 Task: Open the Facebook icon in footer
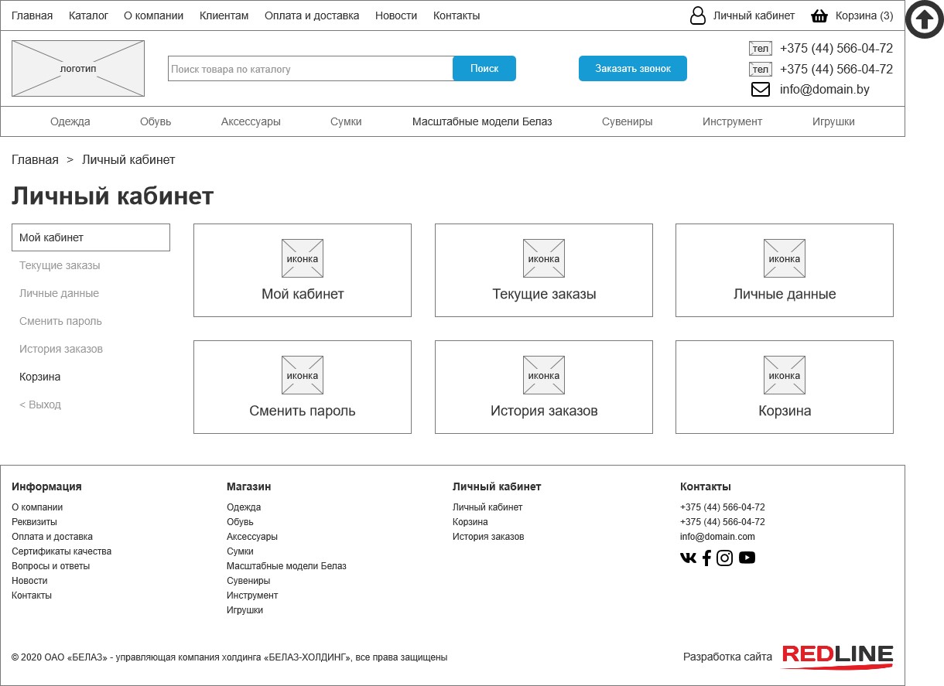pos(706,558)
